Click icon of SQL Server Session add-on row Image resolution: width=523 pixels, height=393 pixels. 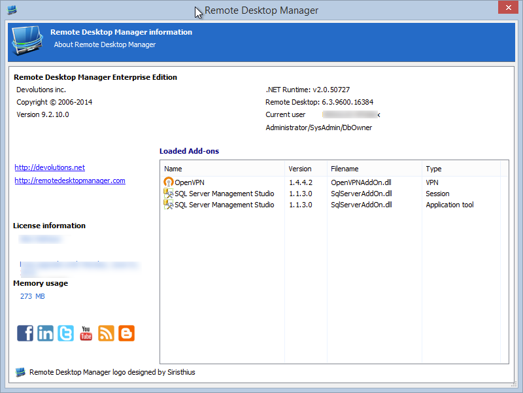[169, 194]
